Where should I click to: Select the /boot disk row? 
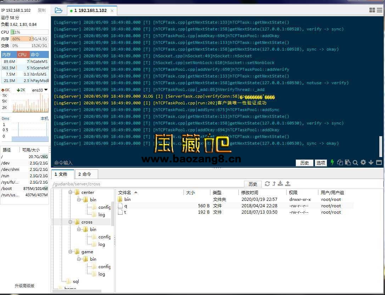24,189
